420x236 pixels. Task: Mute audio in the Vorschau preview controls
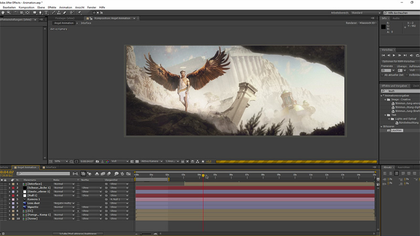pyautogui.click(x=412, y=55)
